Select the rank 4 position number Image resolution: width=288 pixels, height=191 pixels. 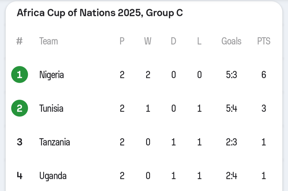tap(19, 176)
